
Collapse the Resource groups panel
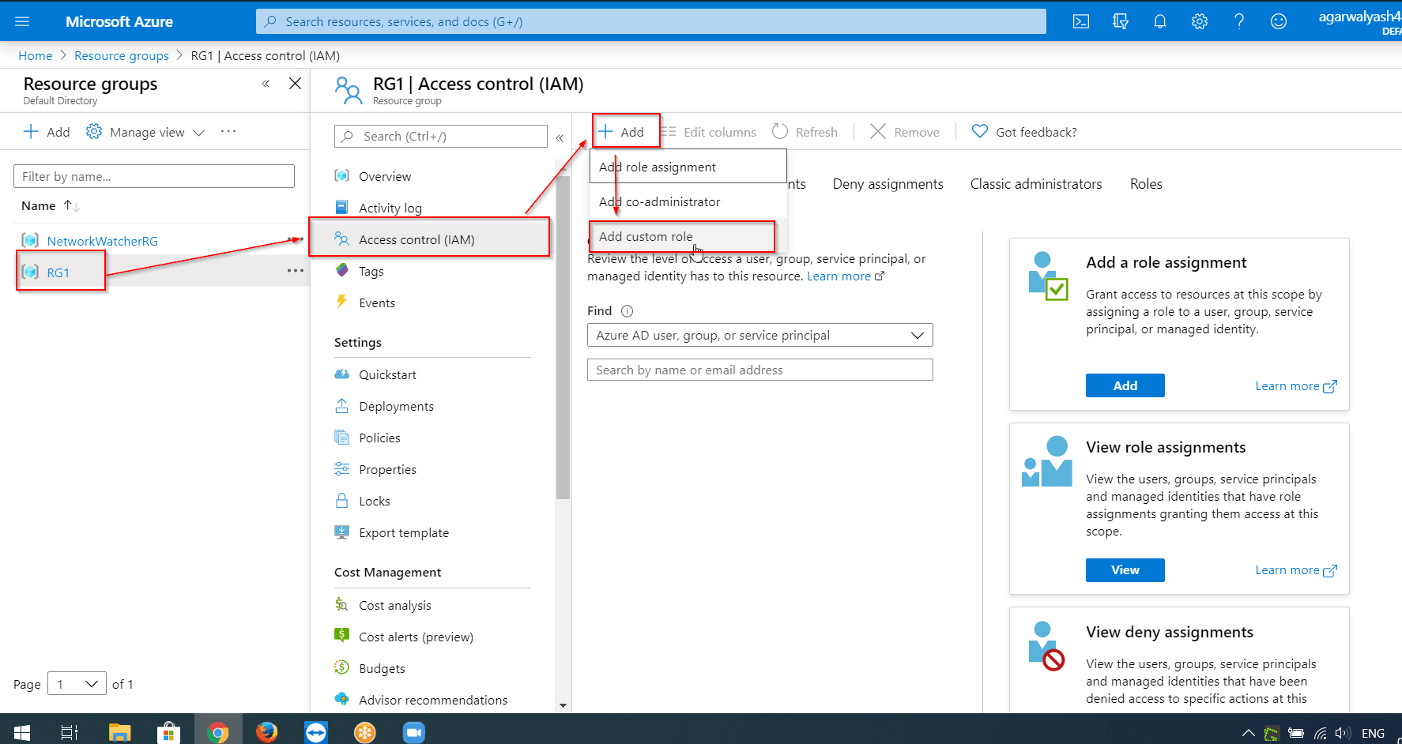point(266,84)
